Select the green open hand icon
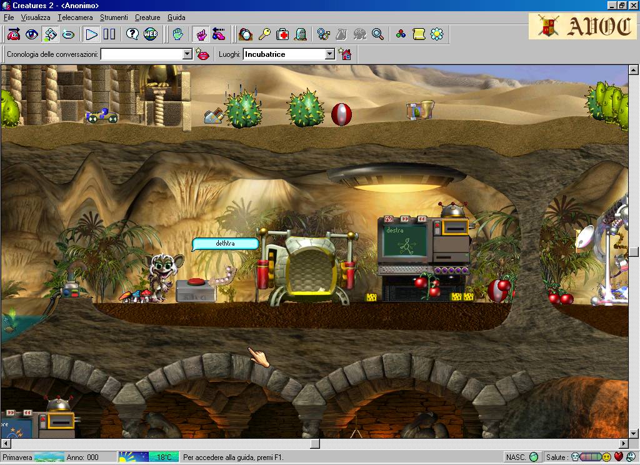Screen dimensions: 640x465 pyautogui.click(x=177, y=34)
